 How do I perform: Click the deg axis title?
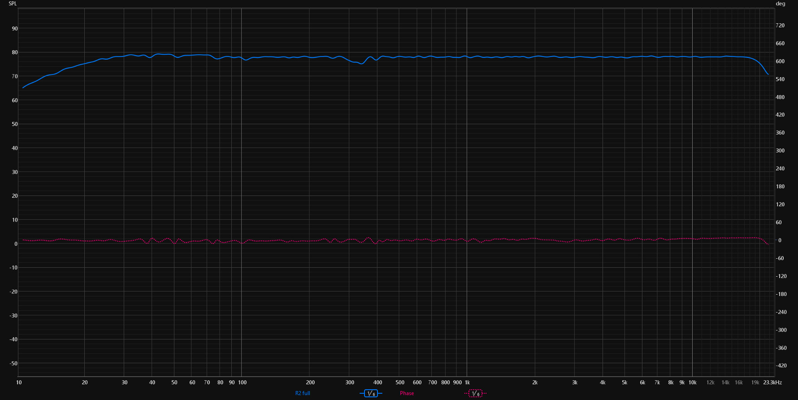(x=781, y=4)
